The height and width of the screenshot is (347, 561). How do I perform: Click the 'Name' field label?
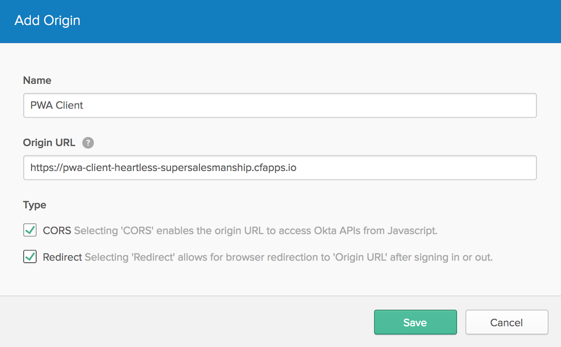click(x=37, y=80)
